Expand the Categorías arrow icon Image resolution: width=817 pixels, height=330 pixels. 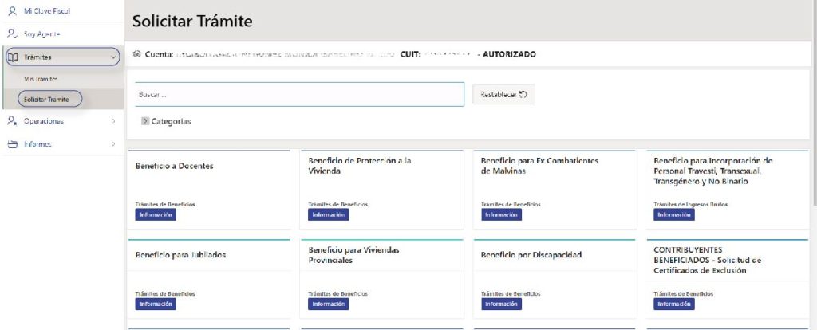click(145, 122)
